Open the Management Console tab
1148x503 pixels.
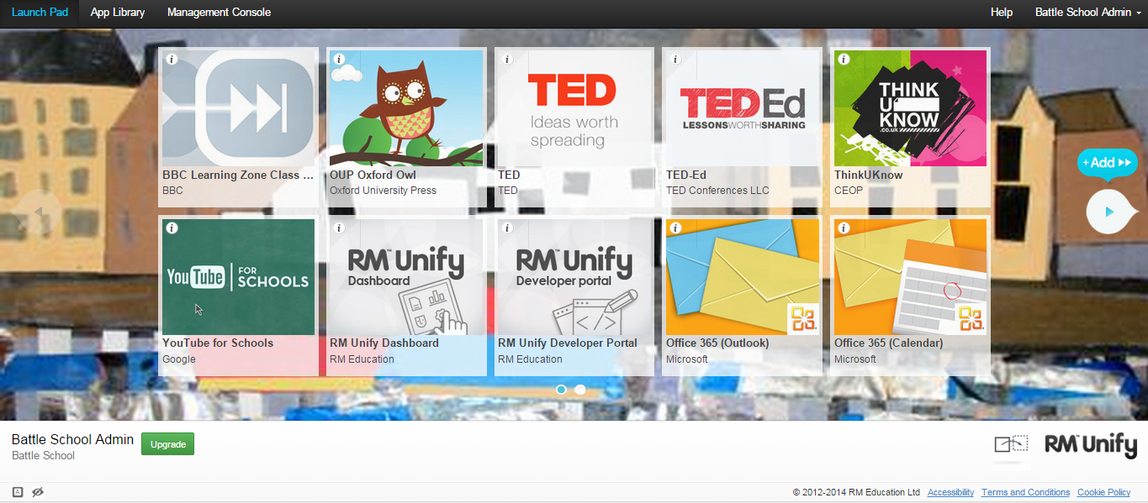click(x=219, y=13)
